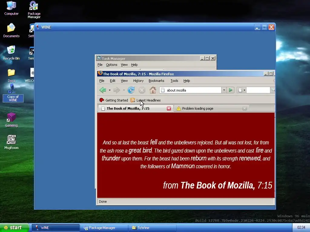
Task: Open the Firefox Edit menu
Action: [x=113, y=81]
